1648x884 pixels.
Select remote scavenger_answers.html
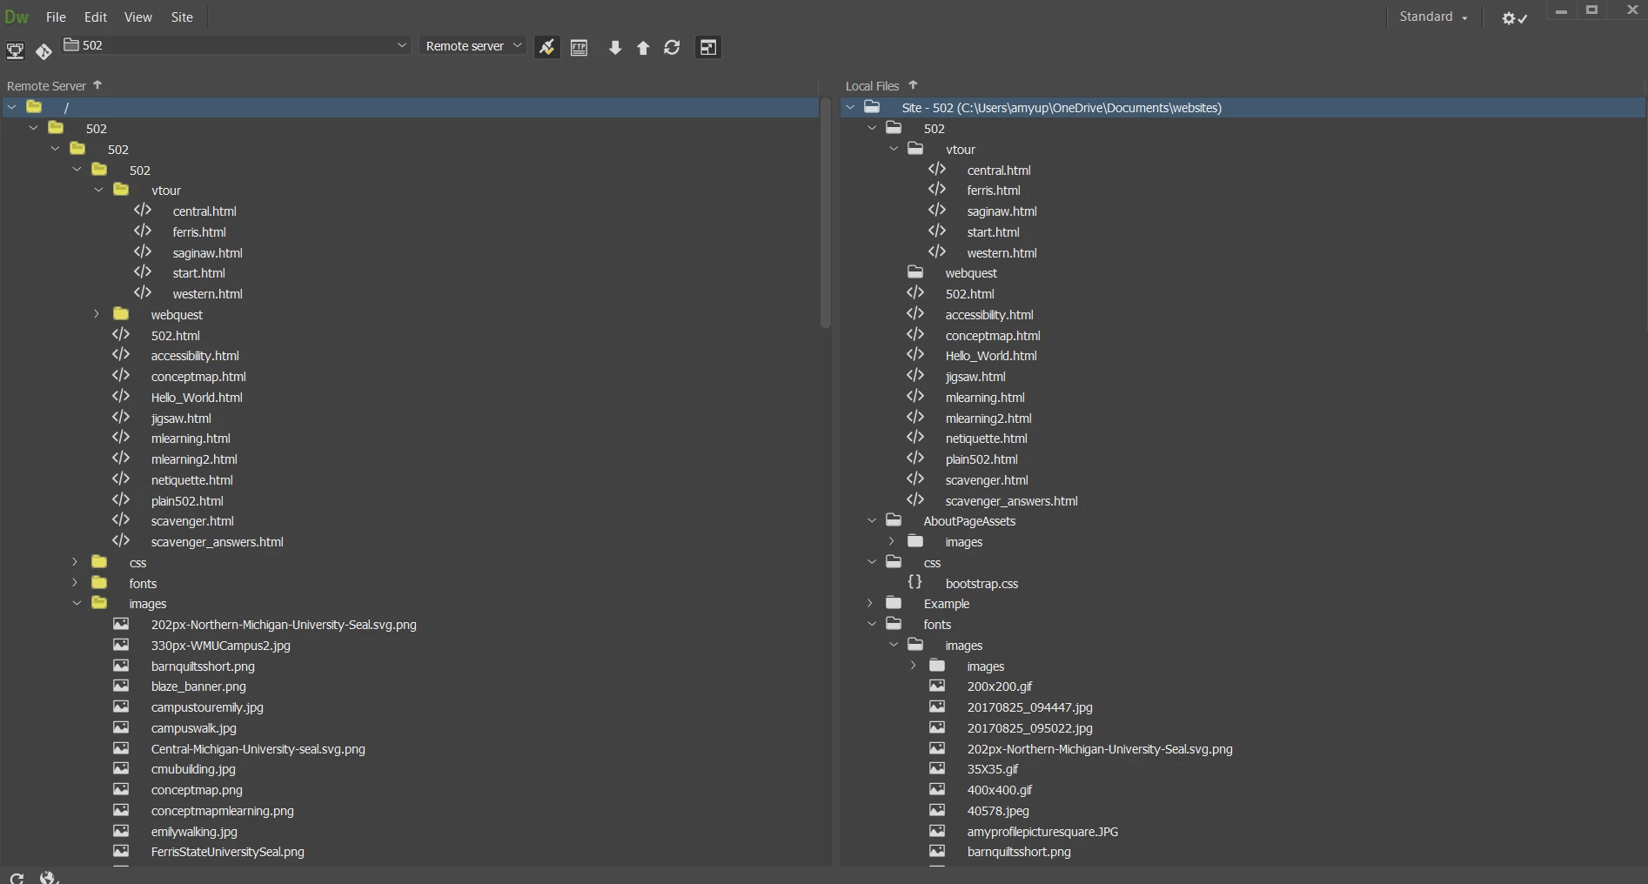pyautogui.click(x=217, y=542)
